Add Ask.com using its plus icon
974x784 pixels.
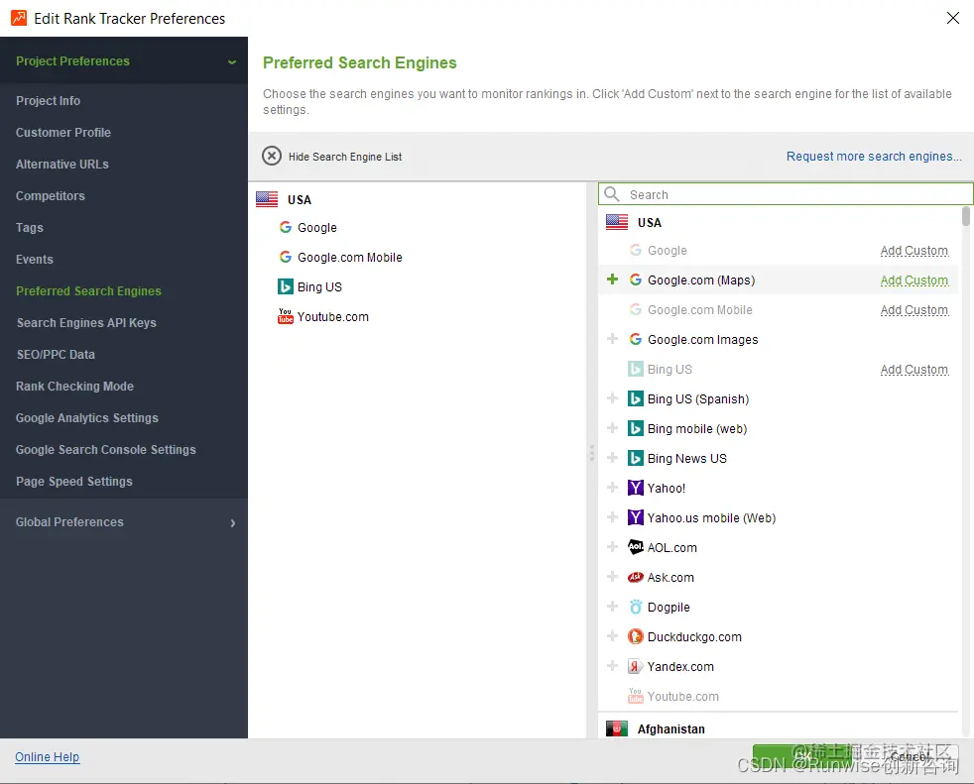(613, 577)
